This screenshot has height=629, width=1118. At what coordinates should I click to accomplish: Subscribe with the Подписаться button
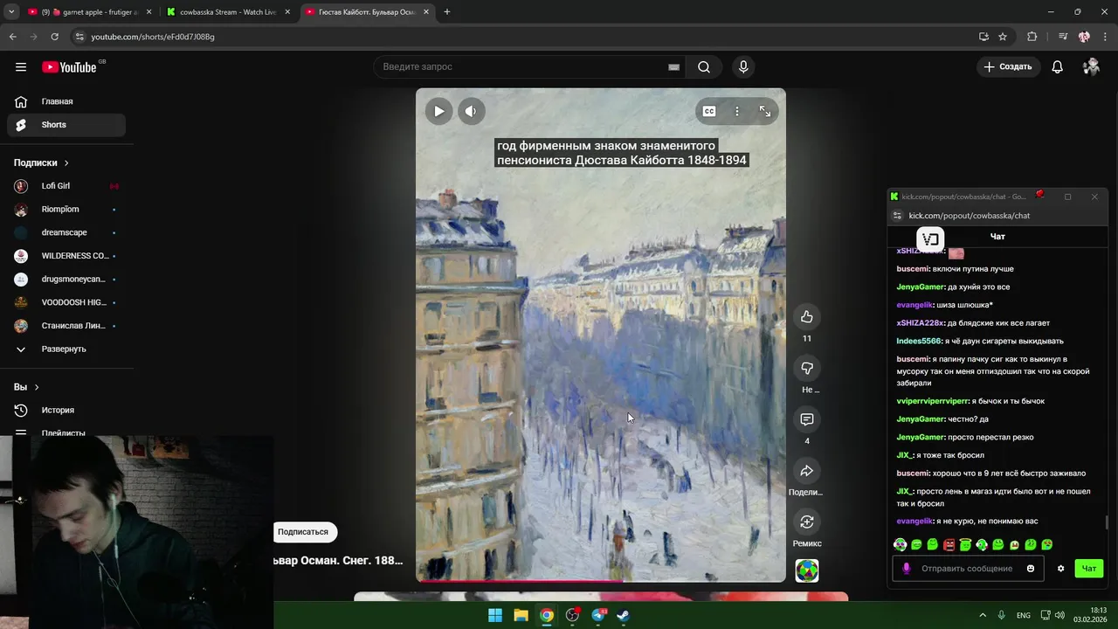point(303,532)
